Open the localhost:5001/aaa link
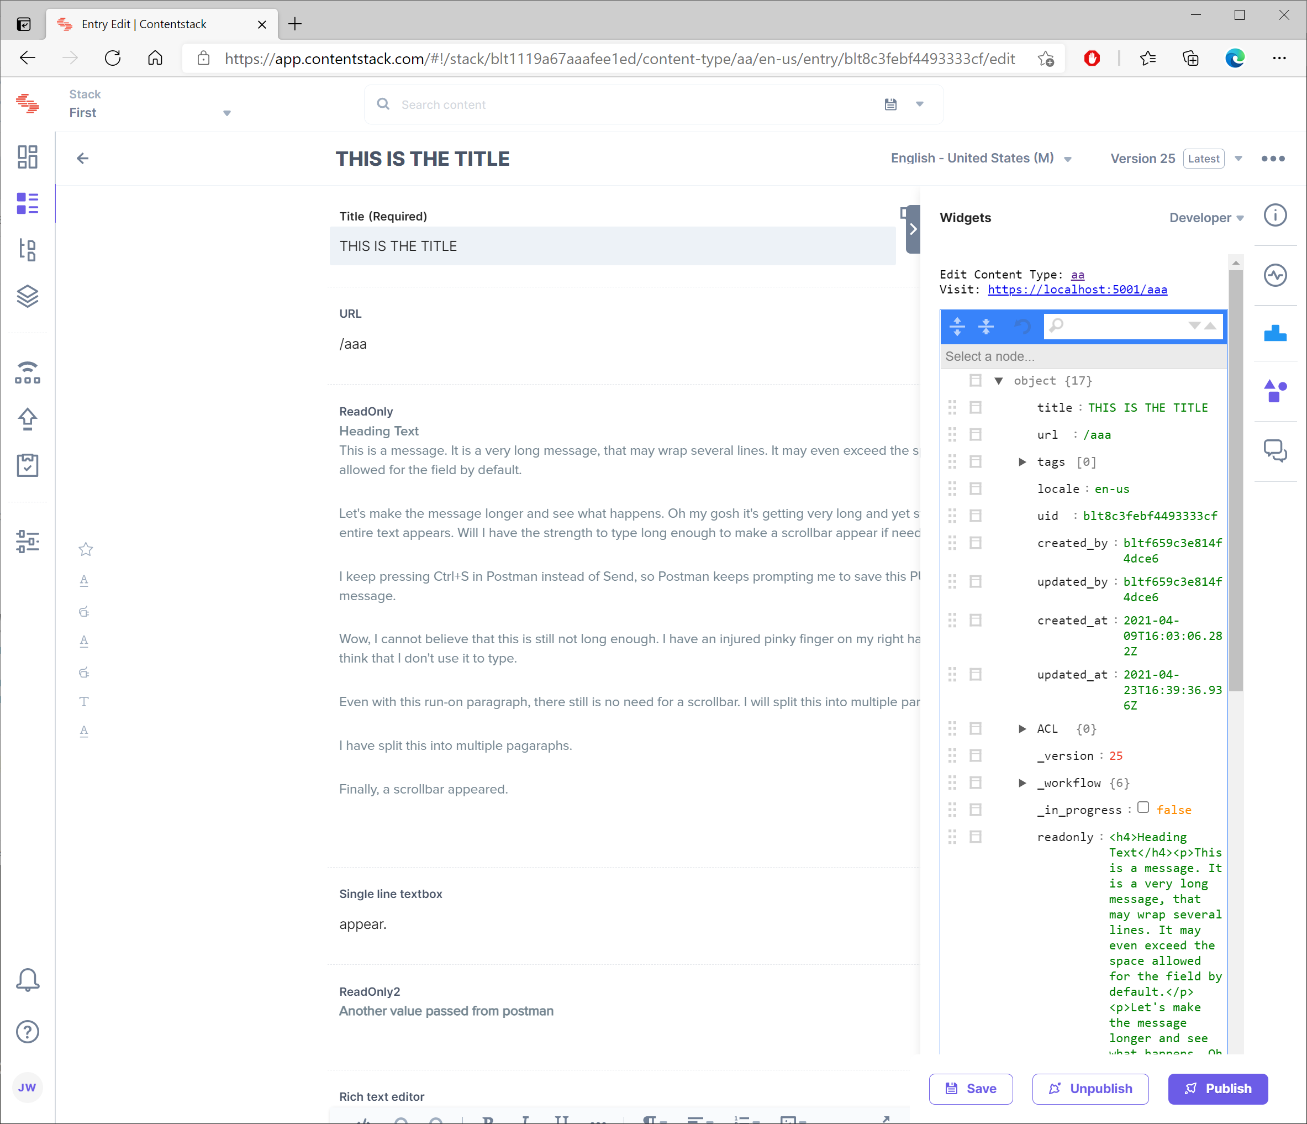The height and width of the screenshot is (1124, 1307). pyautogui.click(x=1078, y=290)
